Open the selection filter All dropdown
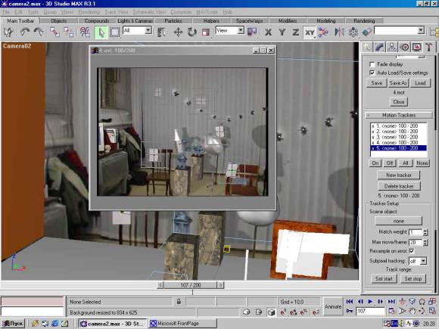This screenshot has height=329, width=439. click(x=148, y=30)
